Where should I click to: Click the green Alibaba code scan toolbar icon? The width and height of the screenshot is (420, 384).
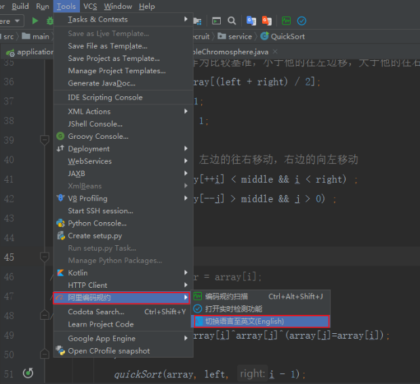point(287,20)
